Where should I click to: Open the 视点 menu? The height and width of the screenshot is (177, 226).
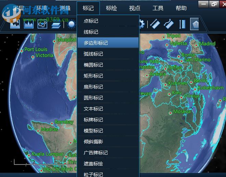(x=135, y=8)
